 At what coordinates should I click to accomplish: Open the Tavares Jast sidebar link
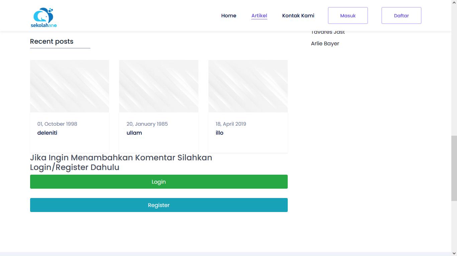coord(328,32)
